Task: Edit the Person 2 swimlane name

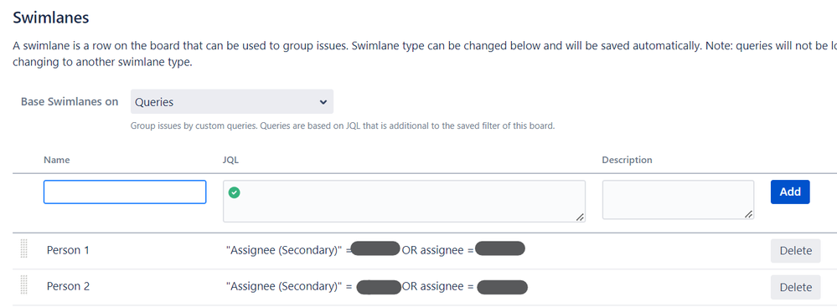Action: (x=69, y=286)
